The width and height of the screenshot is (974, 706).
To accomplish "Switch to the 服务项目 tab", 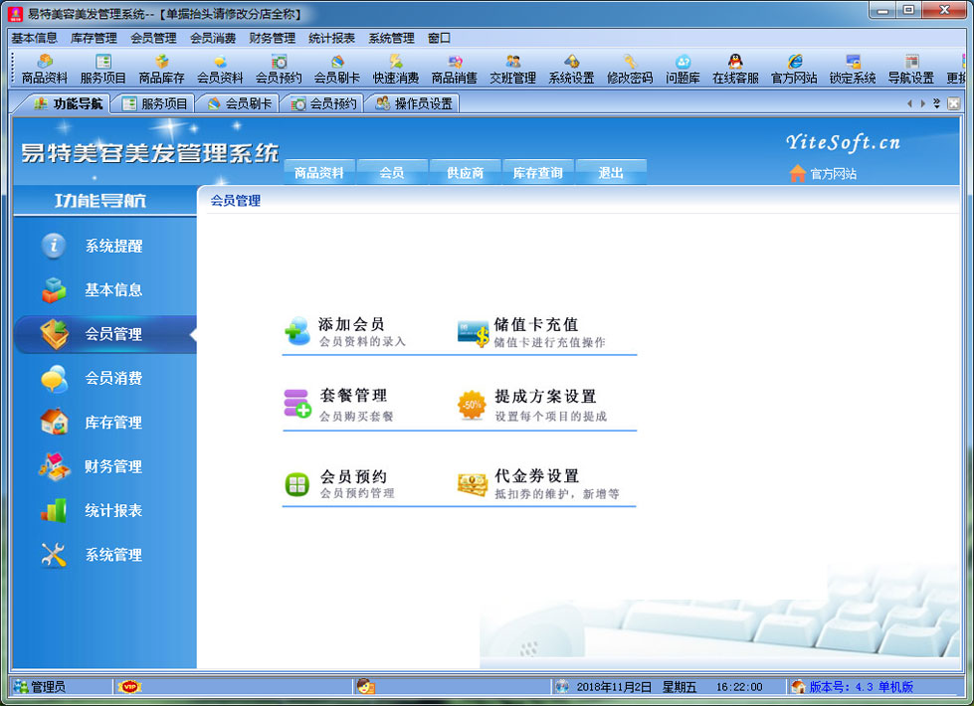I will (x=154, y=103).
